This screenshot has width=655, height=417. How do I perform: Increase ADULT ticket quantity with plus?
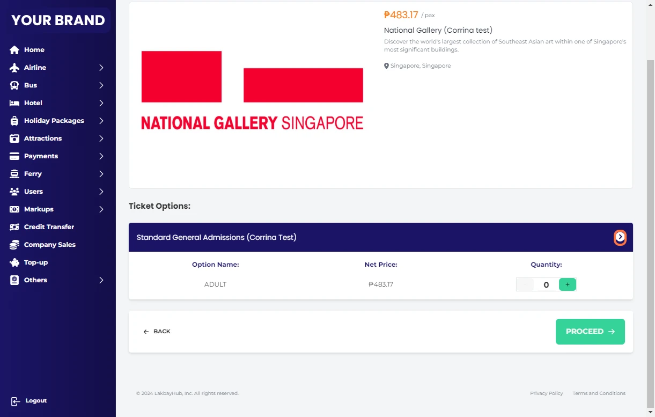tap(567, 284)
